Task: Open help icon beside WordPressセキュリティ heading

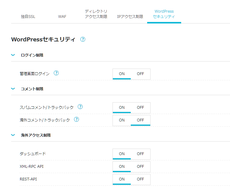Action: pos(83,39)
